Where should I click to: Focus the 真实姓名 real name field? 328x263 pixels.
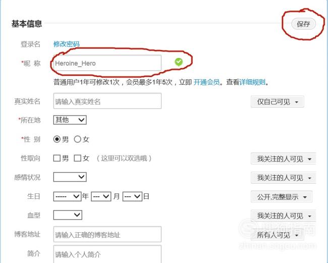tap(107, 101)
